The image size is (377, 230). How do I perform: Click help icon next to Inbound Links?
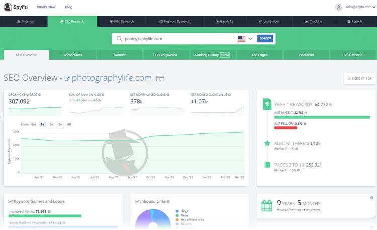point(168,202)
